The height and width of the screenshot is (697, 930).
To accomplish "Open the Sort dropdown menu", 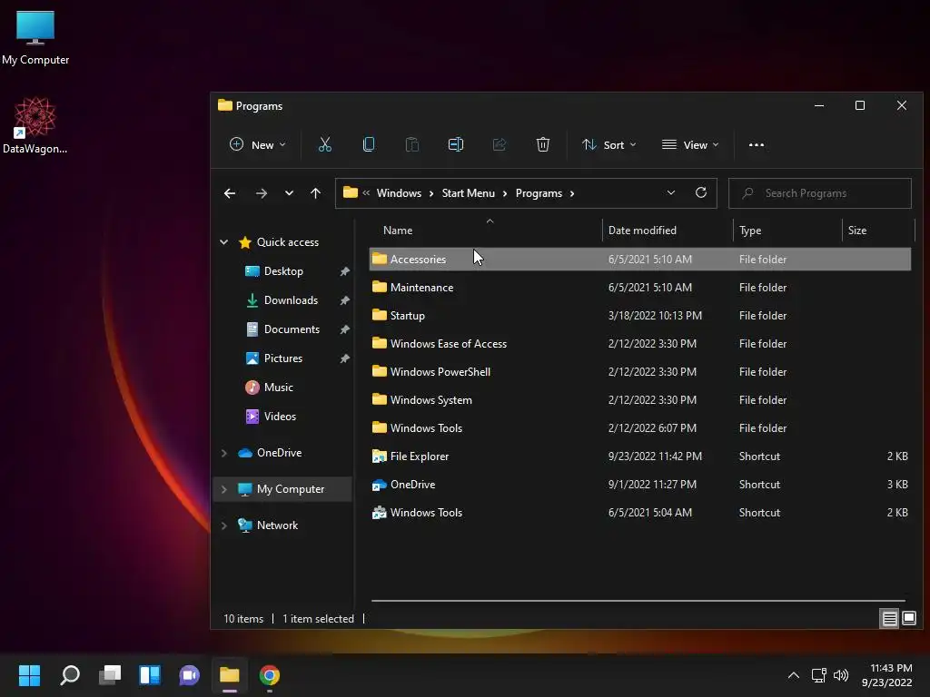I will click(x=609, y=144).
